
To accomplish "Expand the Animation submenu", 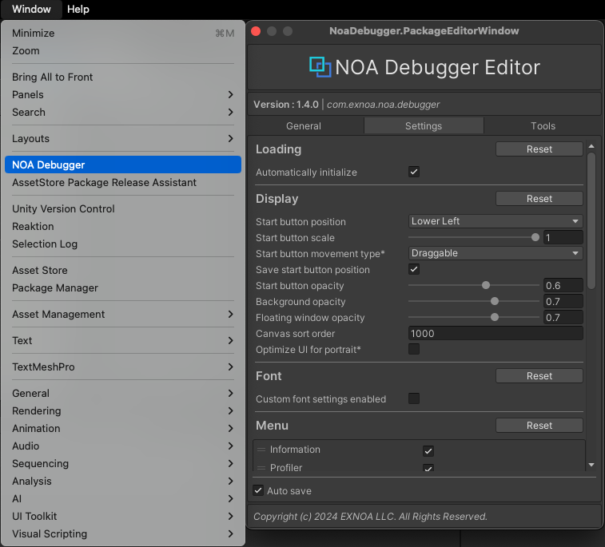I will pyautogui.click(x=123, y=428).
